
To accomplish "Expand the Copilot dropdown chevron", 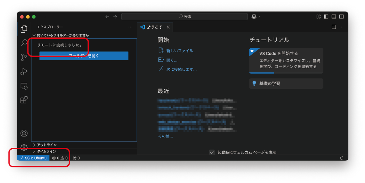I will 259,17.
